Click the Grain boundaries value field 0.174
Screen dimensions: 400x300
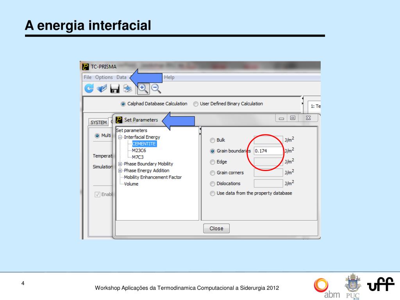pos(268,151)
